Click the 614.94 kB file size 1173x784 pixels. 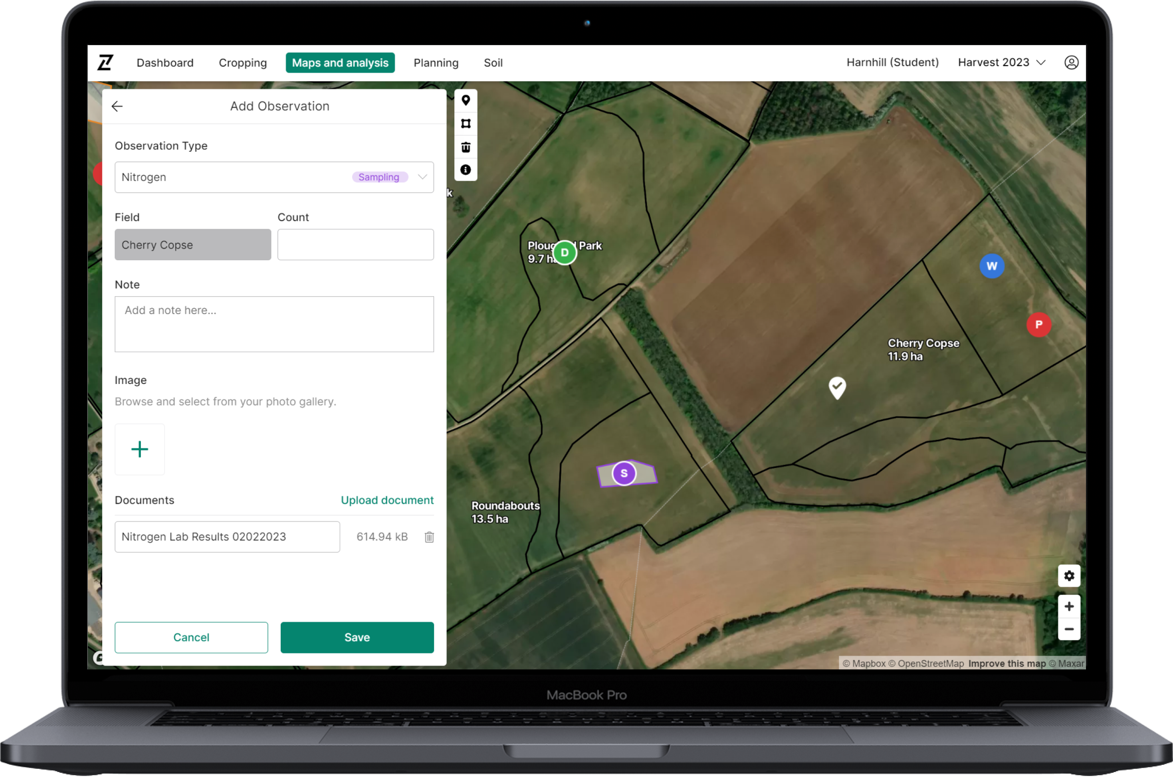click(x=382, y=537)
